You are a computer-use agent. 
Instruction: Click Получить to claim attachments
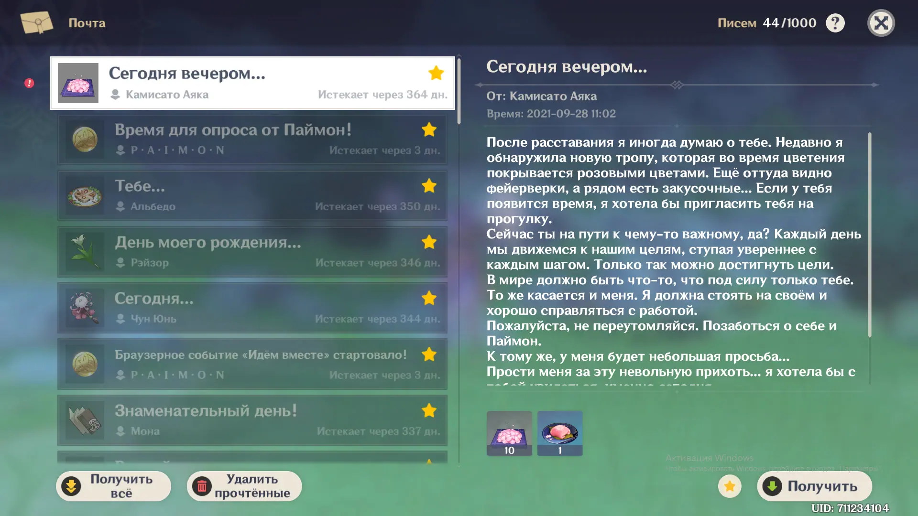tap(814, 486)
